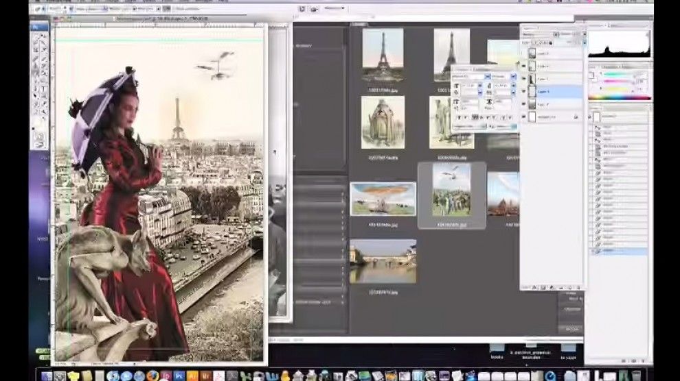Viewport: 680px width, 381px height.
Task: Click the Faux Bold button in Character panel
Action: (459, 117)
